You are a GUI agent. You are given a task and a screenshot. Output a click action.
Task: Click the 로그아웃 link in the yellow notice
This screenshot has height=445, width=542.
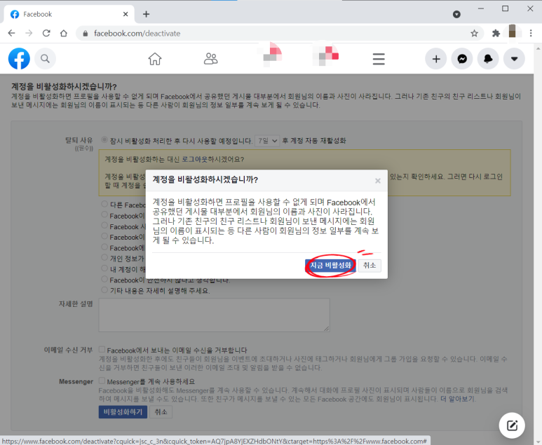(x=195, y=159)
